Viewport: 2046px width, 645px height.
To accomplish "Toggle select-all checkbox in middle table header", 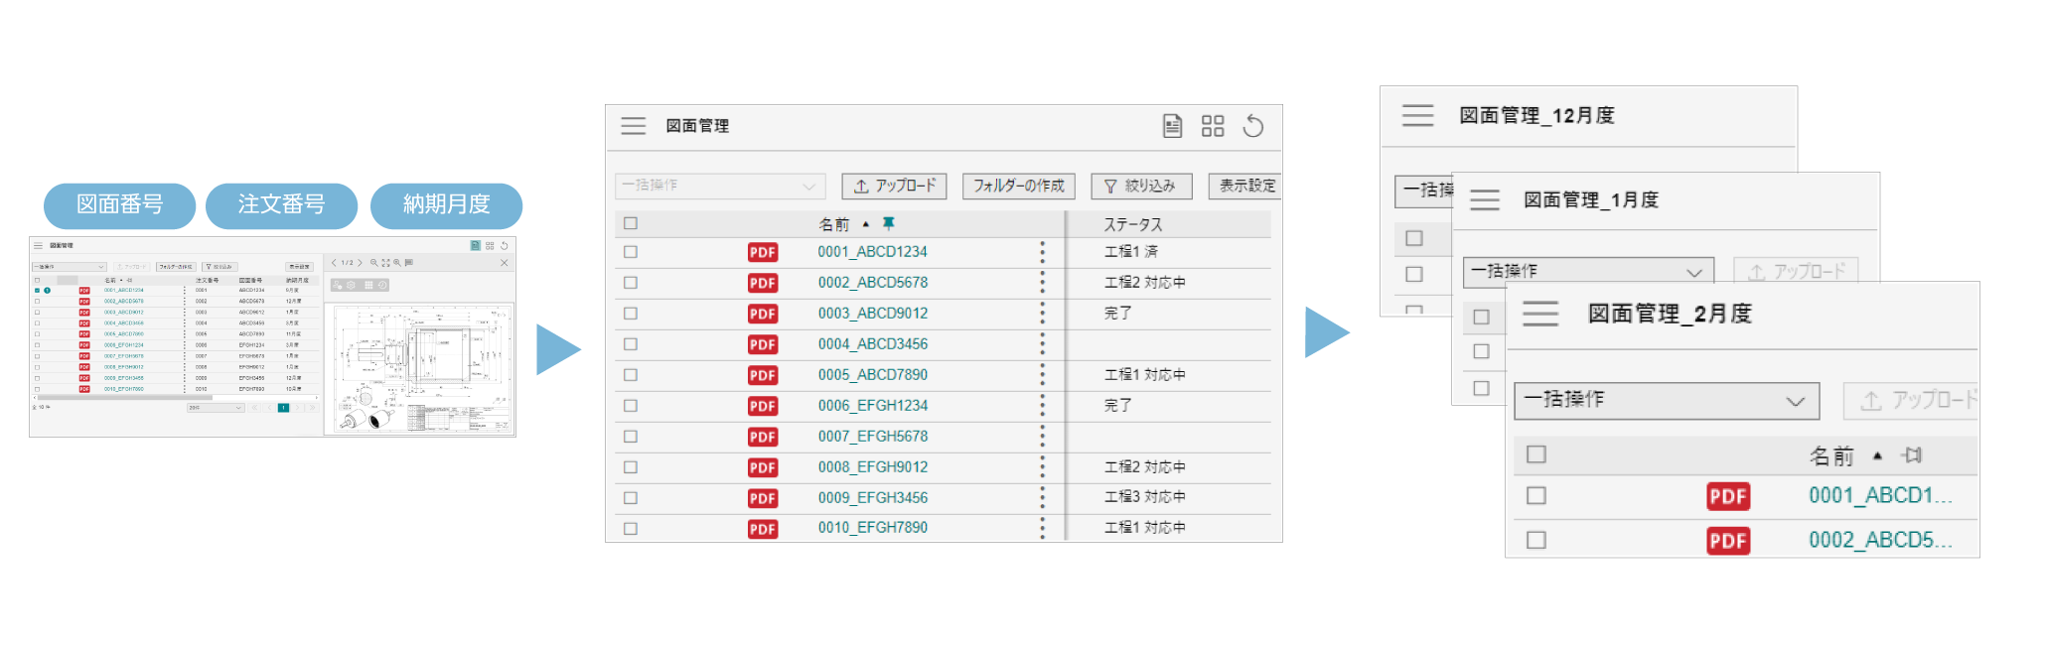I will click(x=631, y=224).
